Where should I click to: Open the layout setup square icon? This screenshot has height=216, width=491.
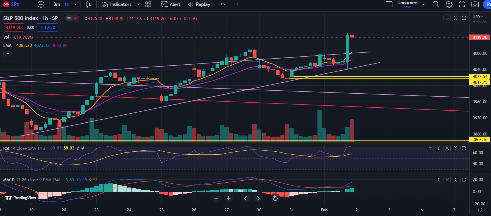coord(389,4)
